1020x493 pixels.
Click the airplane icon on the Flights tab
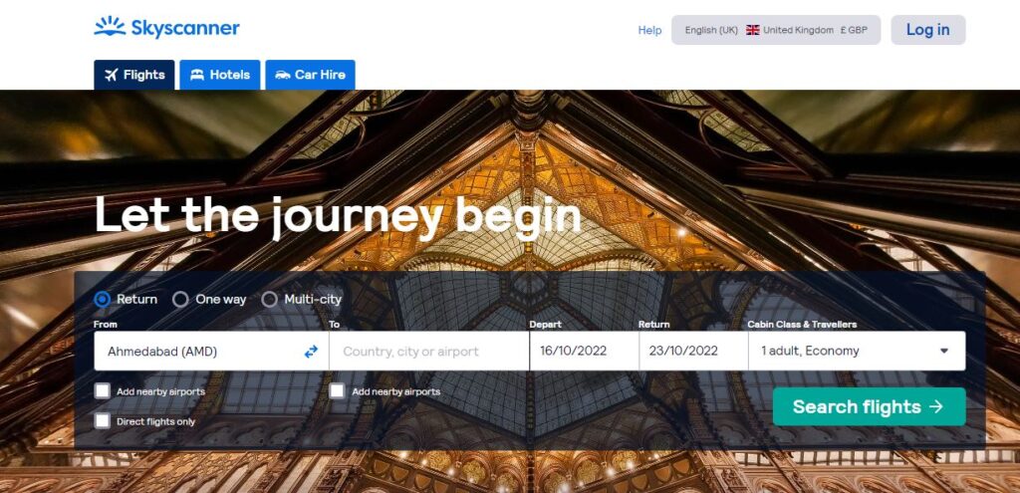pyautogui.click(x=112, y=75)
